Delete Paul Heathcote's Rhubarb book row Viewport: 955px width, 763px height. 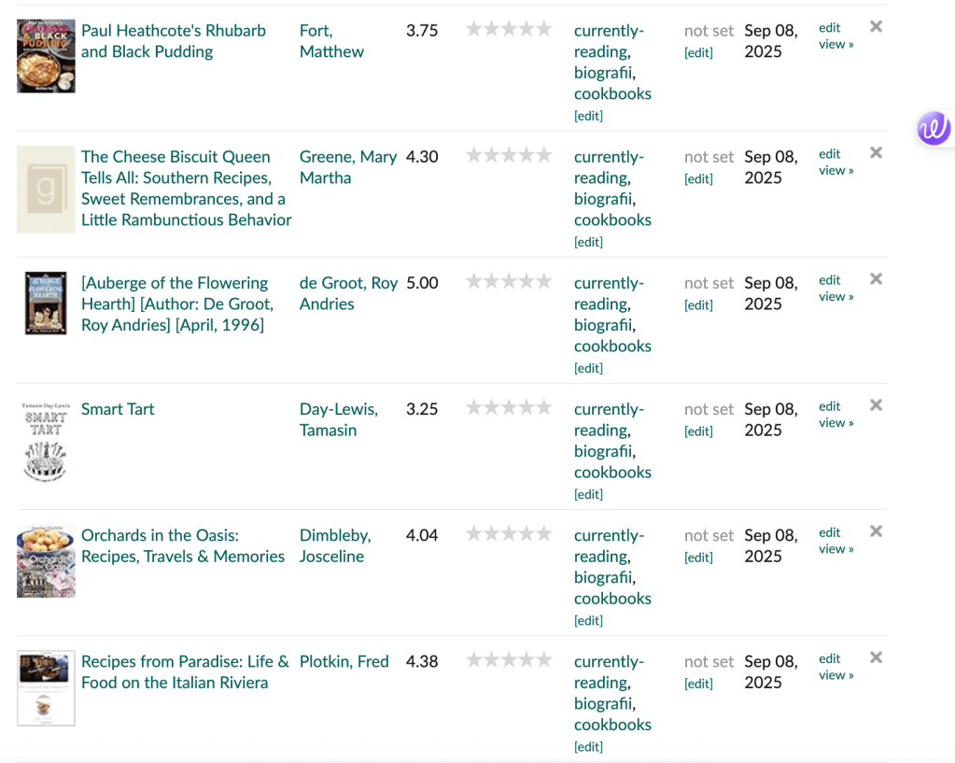pos(876,27)
